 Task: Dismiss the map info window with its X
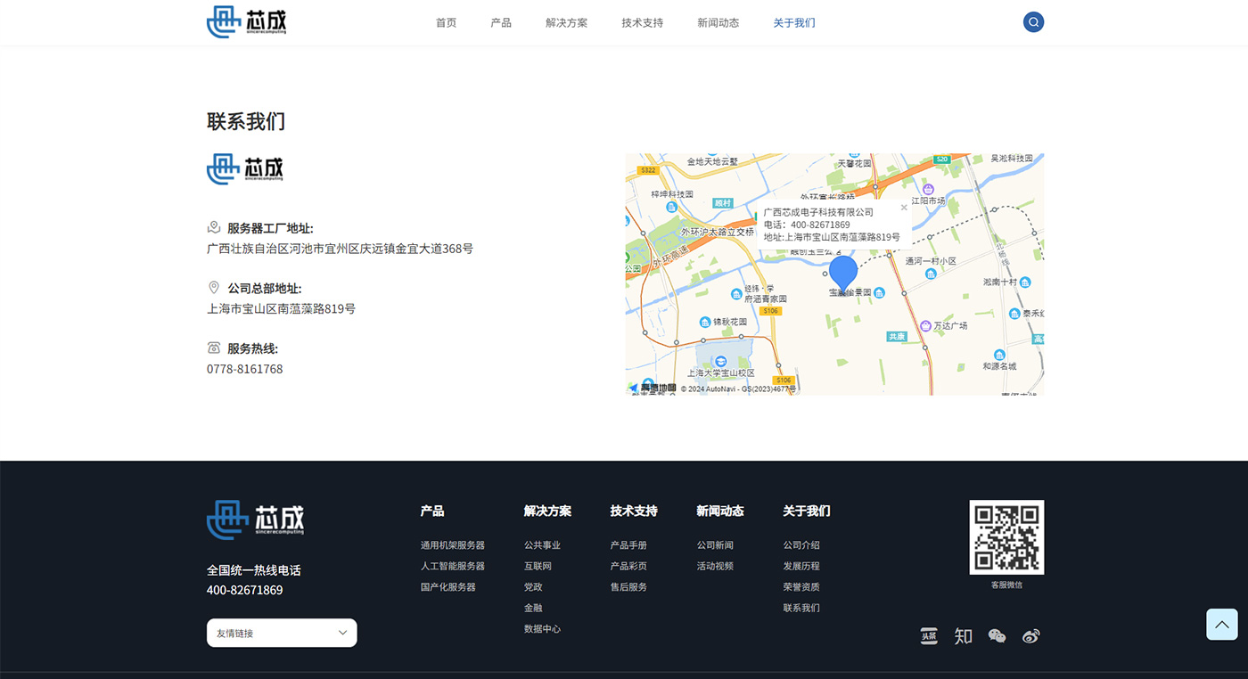(904, 207)
